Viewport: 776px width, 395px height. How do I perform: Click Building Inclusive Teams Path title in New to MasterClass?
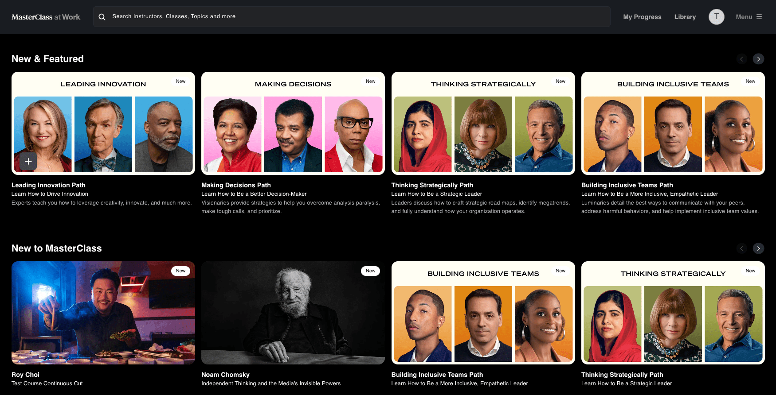tap(437, 375)
